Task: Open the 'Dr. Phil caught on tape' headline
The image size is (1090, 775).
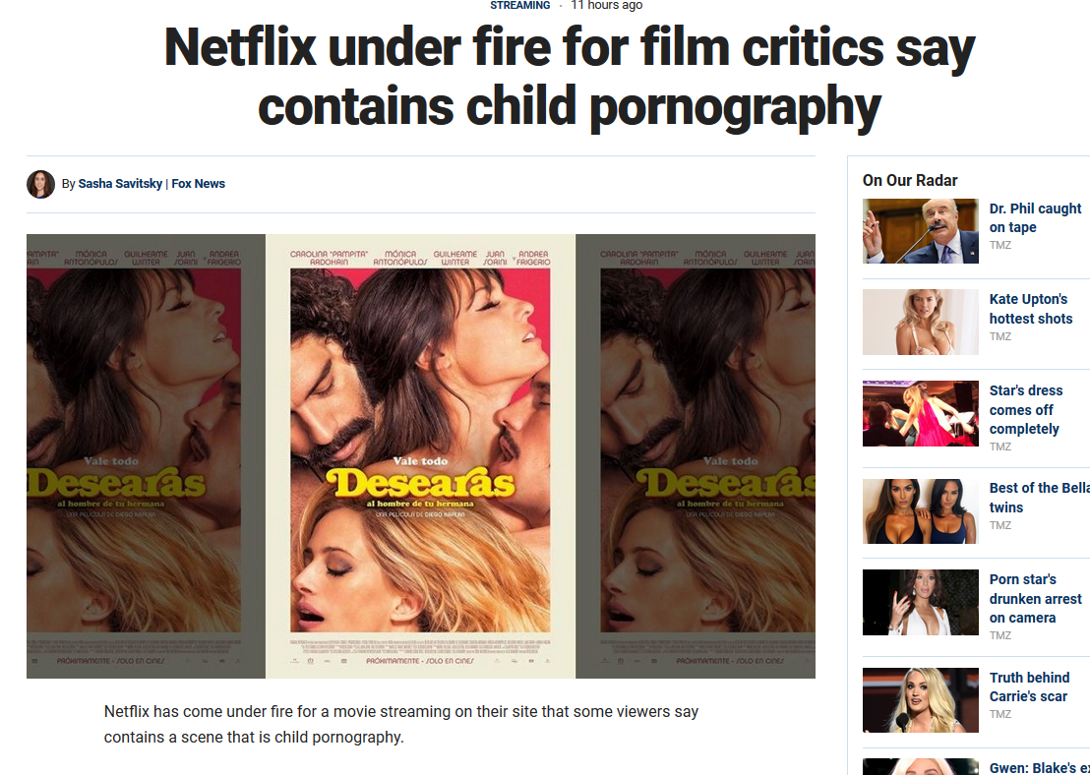Action: (x=1035, y=217)
